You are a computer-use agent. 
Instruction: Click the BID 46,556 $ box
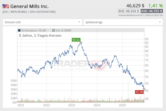pyautogui.click(x=129, y=11)
